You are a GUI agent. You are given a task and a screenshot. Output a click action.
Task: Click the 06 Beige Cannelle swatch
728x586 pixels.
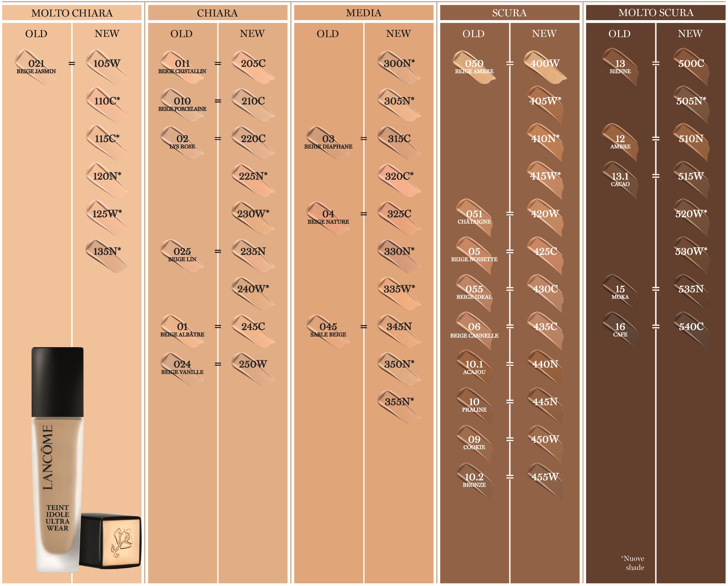point(474,331)
